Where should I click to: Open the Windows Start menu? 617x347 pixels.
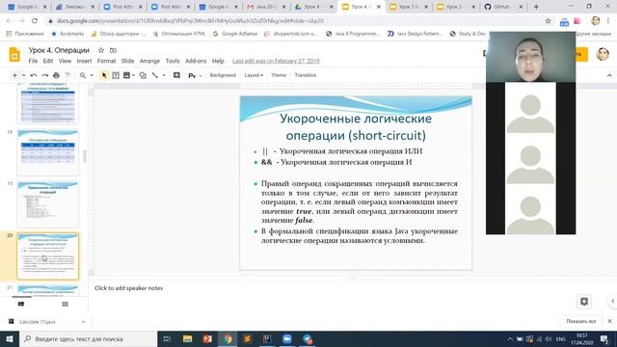coord(10,338)
